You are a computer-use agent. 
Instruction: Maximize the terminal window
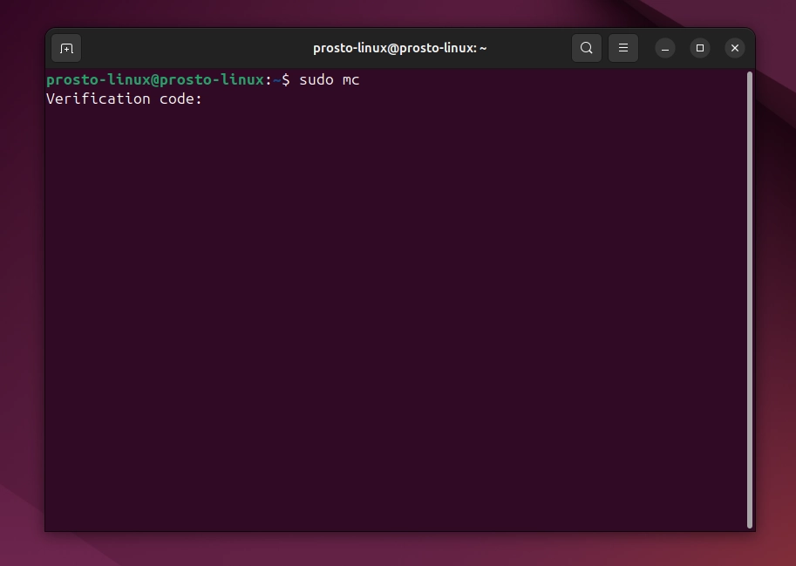(700, 48)
